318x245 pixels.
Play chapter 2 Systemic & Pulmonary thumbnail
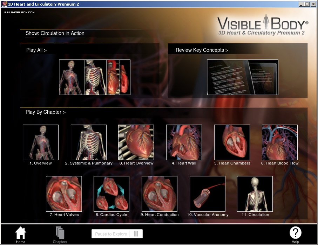point(89,142)
